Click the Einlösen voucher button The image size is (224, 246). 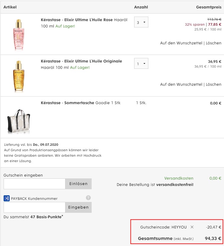click(78, 184)
